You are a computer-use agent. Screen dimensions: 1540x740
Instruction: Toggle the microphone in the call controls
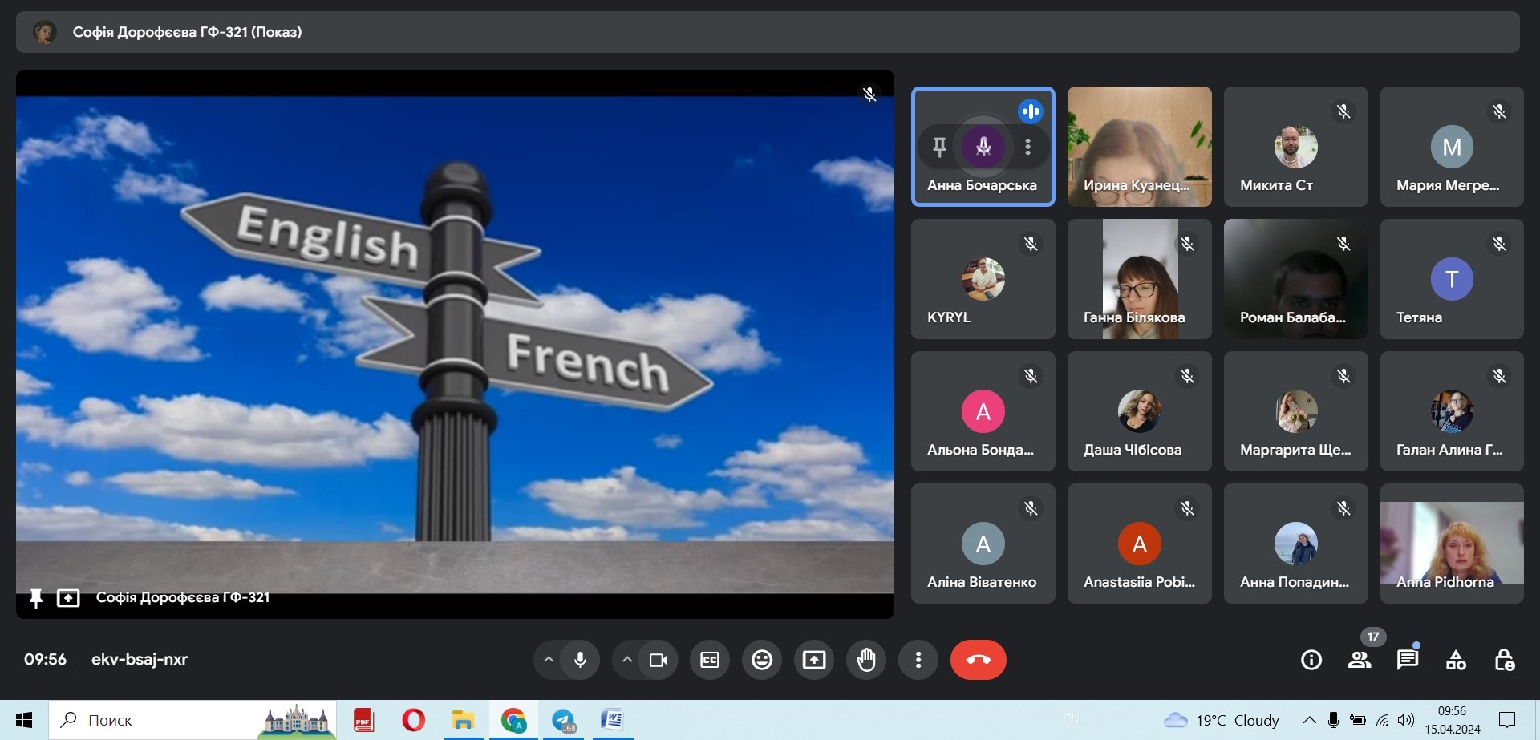tap(581, 660)
